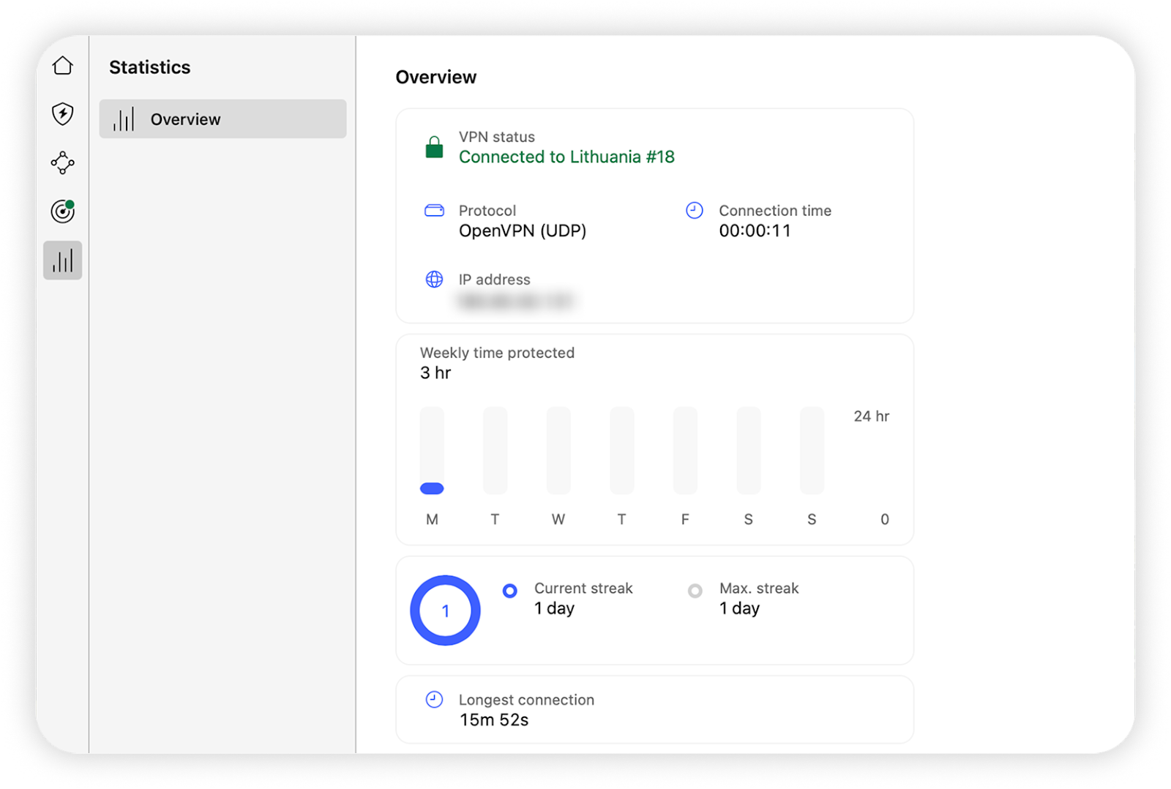Click the IP address globe icon
This screenshot has height=789, width=1171.
(434, 280)
